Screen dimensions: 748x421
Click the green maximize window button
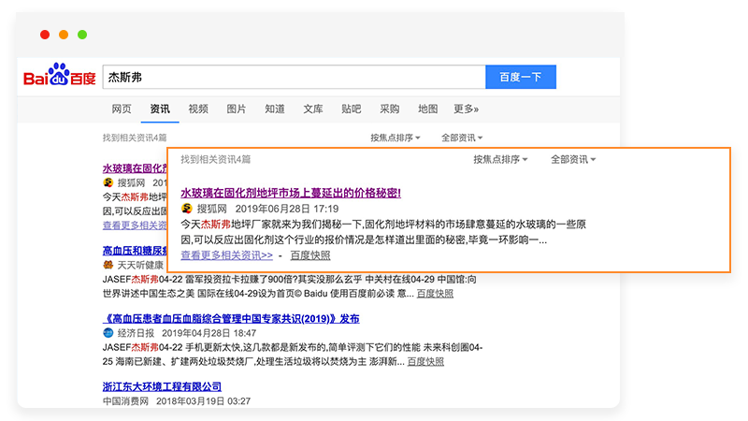[82, 35]
